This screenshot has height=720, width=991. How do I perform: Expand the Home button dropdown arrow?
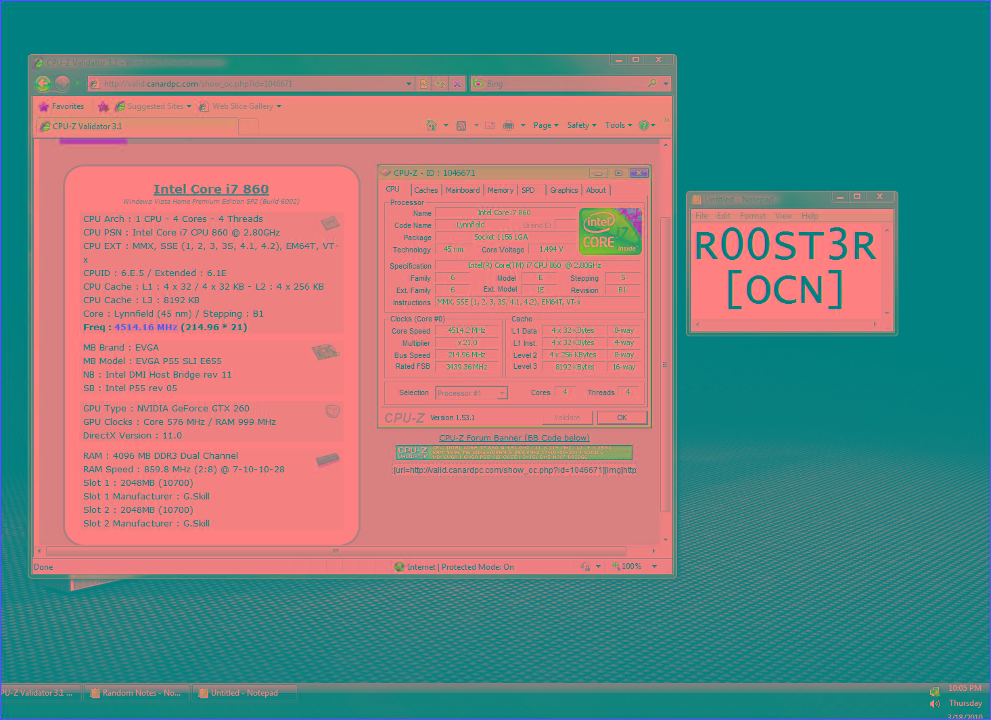(446, 125)
